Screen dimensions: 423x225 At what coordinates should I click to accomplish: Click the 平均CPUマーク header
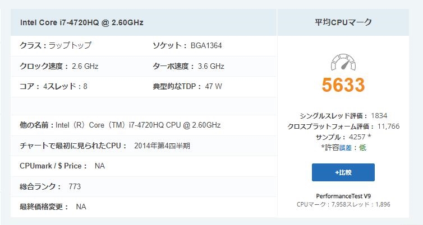pos(343,22)
